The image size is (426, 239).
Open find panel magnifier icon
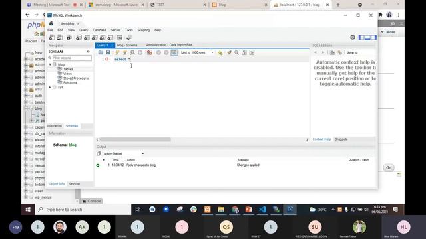237,52
